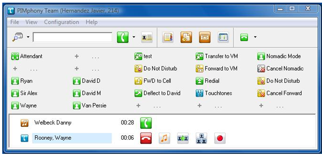Add key in empty slot below Attendant
This screenshot has width=322, height=155.
[x=15, y=69]
